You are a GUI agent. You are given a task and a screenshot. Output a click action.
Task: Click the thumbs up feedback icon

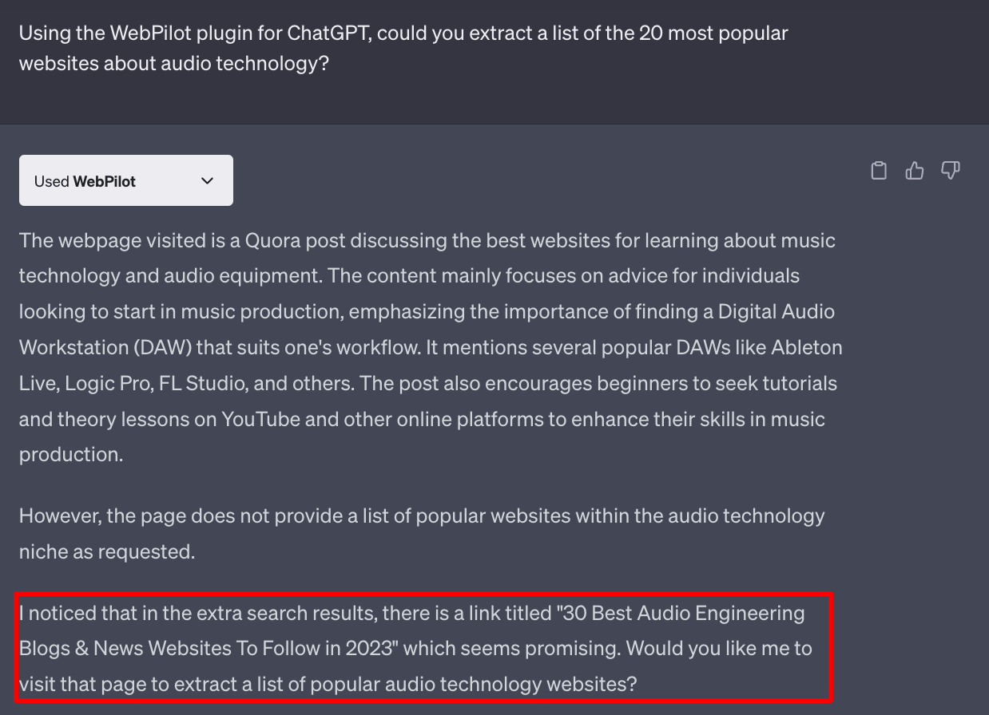click(914, 170)
